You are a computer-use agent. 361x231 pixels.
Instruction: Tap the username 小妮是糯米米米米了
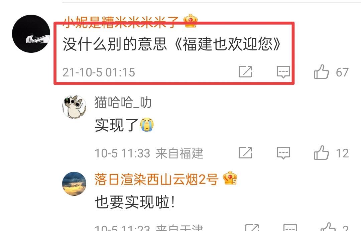point(121,22)
